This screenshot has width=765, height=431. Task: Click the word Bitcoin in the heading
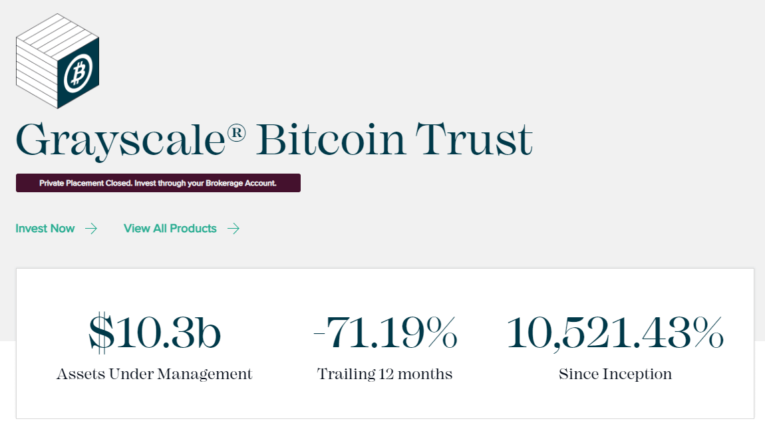pyautogui.click(x=330, y=140)
